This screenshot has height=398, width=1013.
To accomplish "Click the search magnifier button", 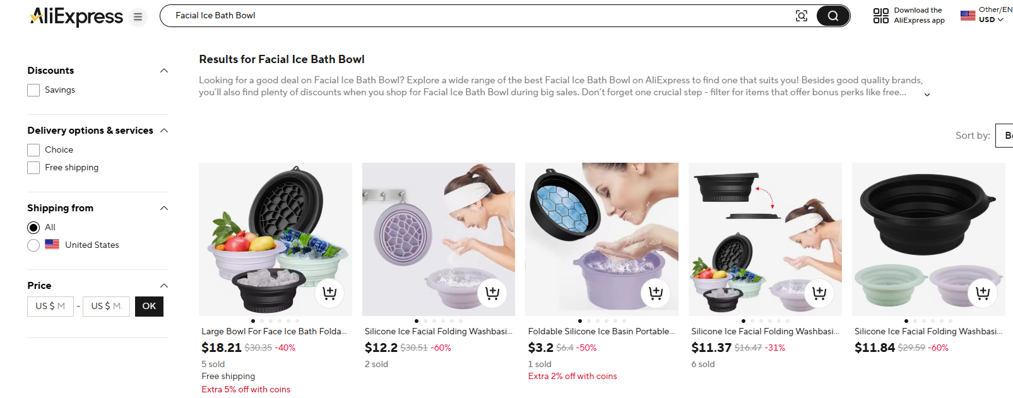I will pos(832,15).
